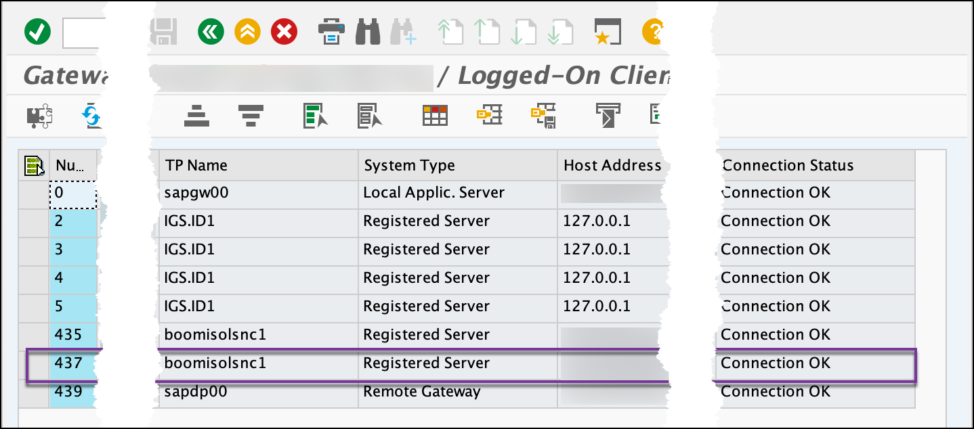This screenshot has height=429, width=974.
Task: Click the puzzle-piece icon on the toolbar
Action: click(39, 115)
